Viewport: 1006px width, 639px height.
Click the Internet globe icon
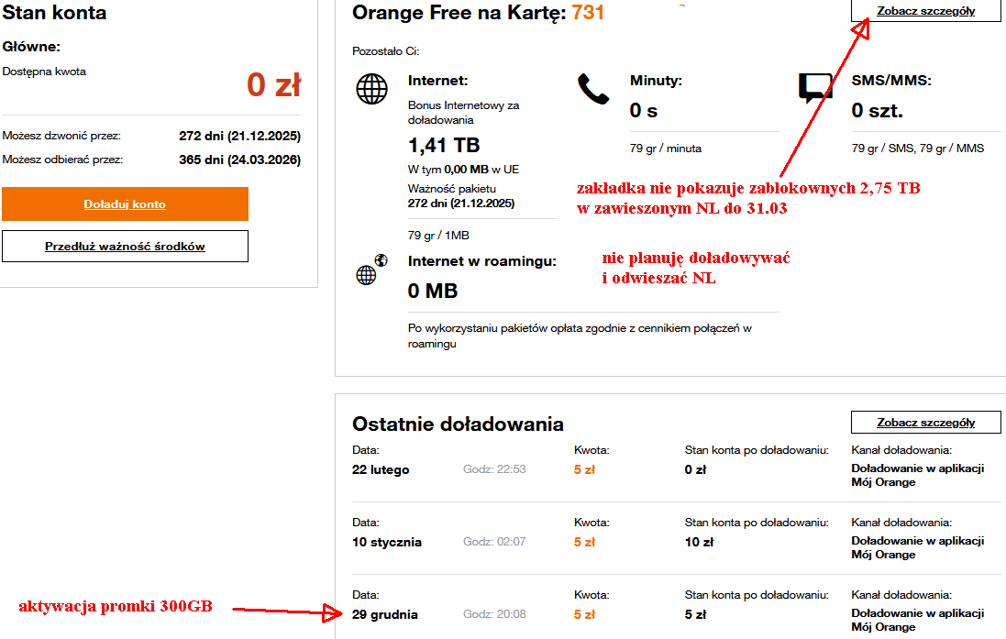372,89
